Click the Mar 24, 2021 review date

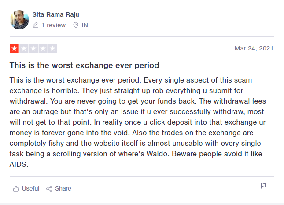click(x=254, y=48)
